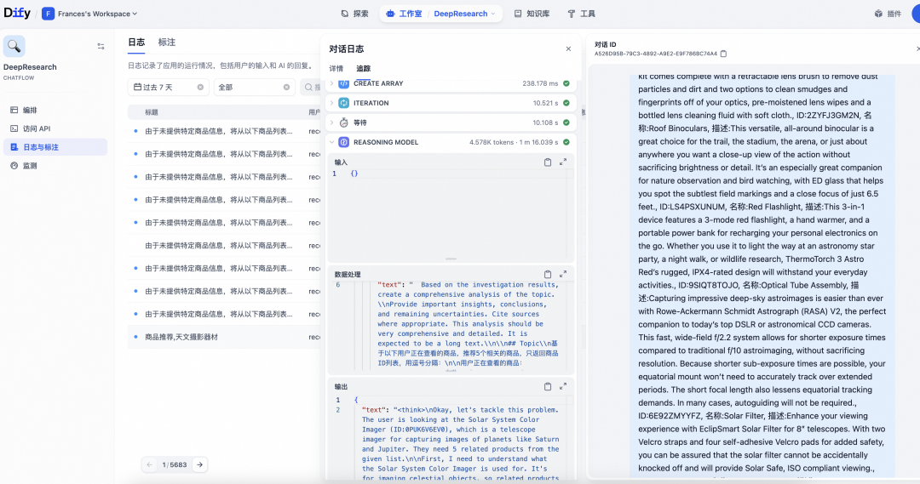This screenshot has width=920, height=484.
Task: Toggle sidebar collapse icon beside app logo
Action: coord(101,46)
